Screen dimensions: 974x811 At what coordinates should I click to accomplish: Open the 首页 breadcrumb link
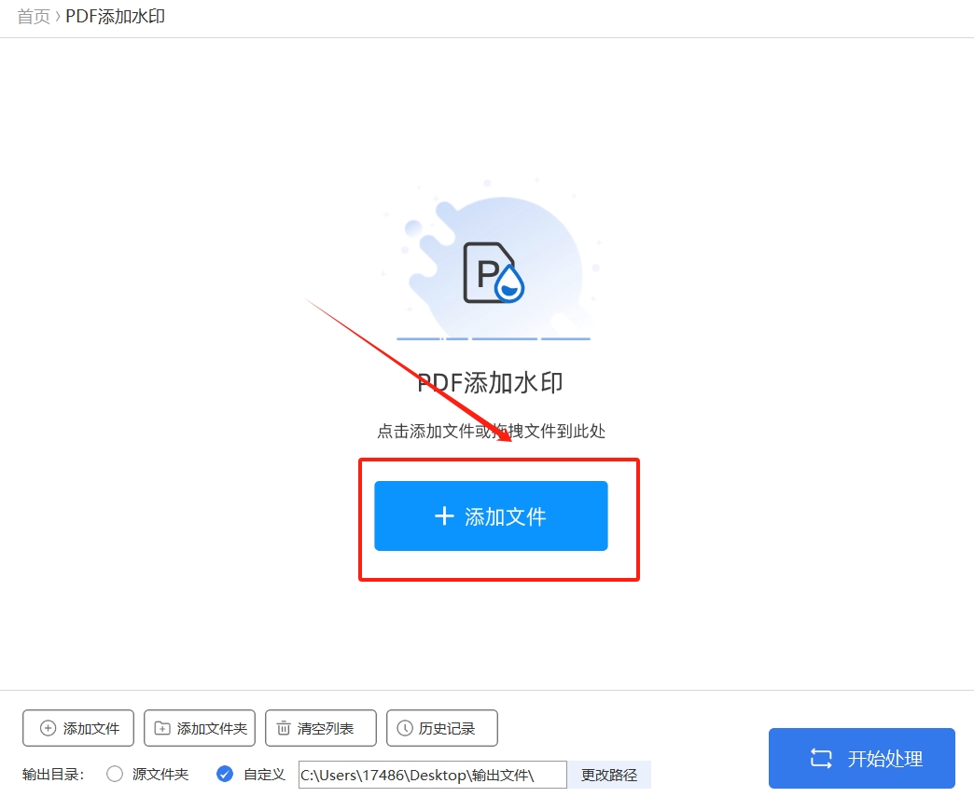click(x=32, y=16)
